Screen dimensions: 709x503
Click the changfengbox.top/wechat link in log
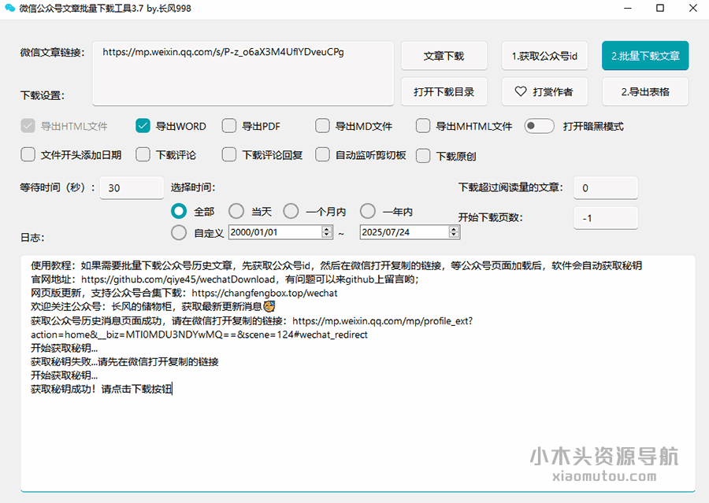[265, 293]
